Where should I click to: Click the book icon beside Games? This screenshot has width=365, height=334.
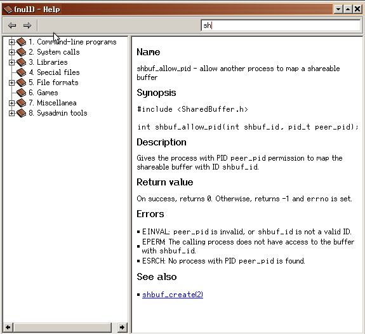21,93
